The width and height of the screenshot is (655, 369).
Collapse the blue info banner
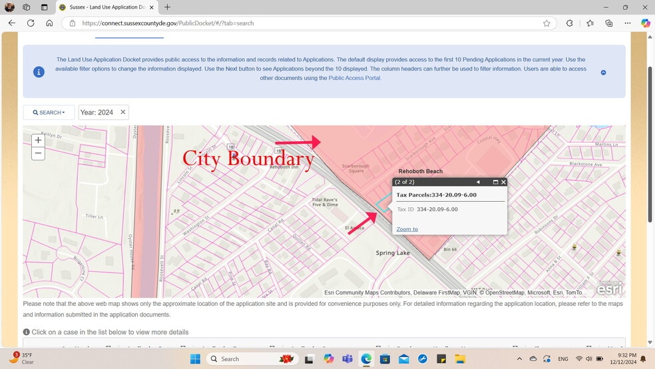(603, 73)
